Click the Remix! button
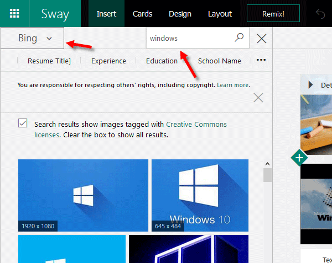This screenshot has width=332, height=263. click(273, 13)
